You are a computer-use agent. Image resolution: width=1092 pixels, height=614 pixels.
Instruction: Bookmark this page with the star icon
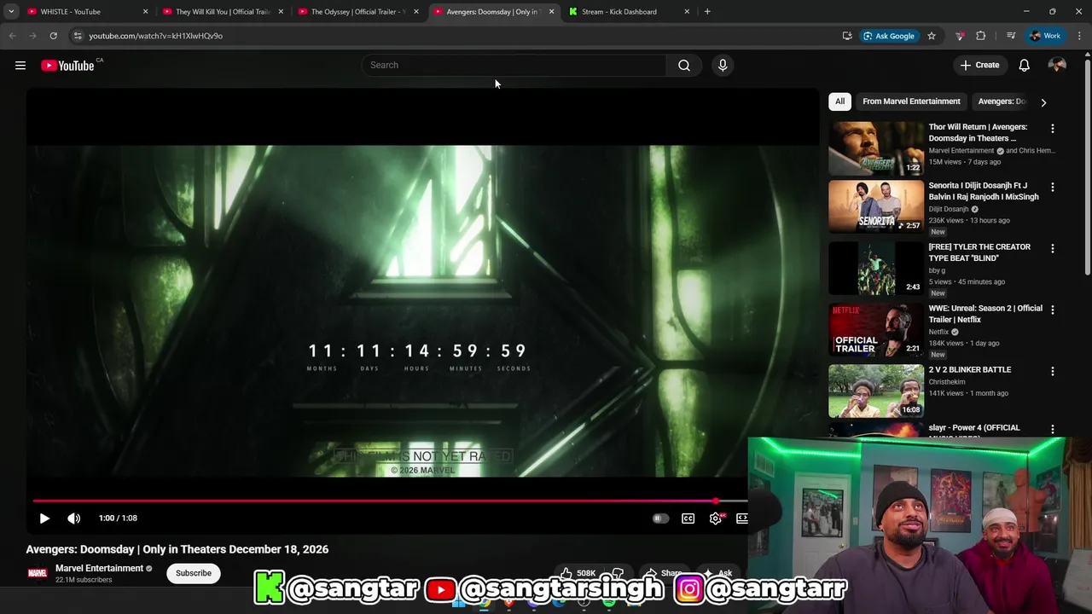point(932,36)
